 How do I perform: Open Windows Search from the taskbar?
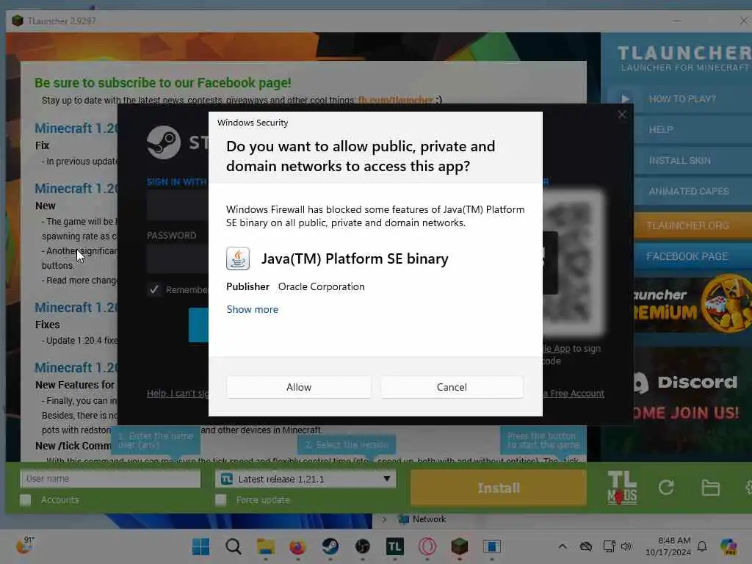pos(233,546)
